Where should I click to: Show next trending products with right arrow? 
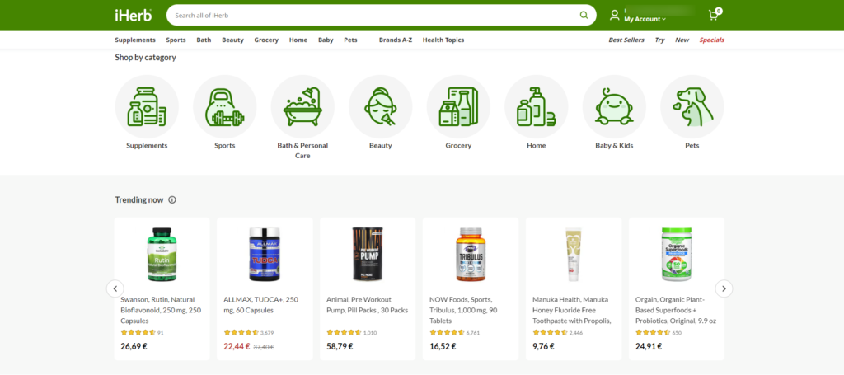(x=724, y=289)
